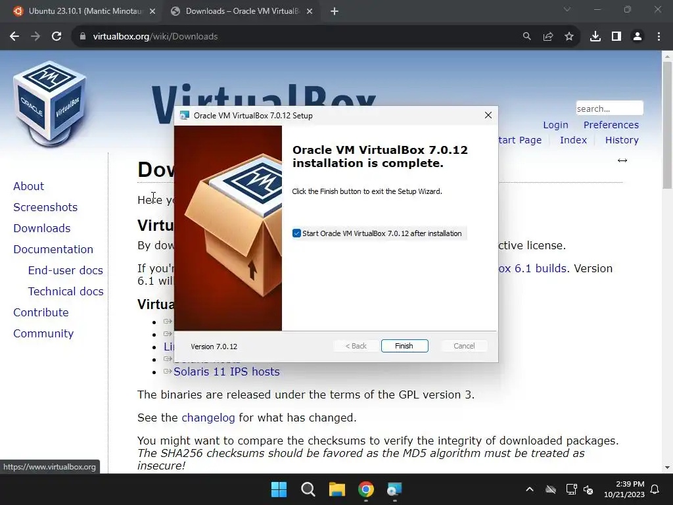This screenshot has width=673, height=505.
Task: Open the Preferences link
Action: click(611, 125)
